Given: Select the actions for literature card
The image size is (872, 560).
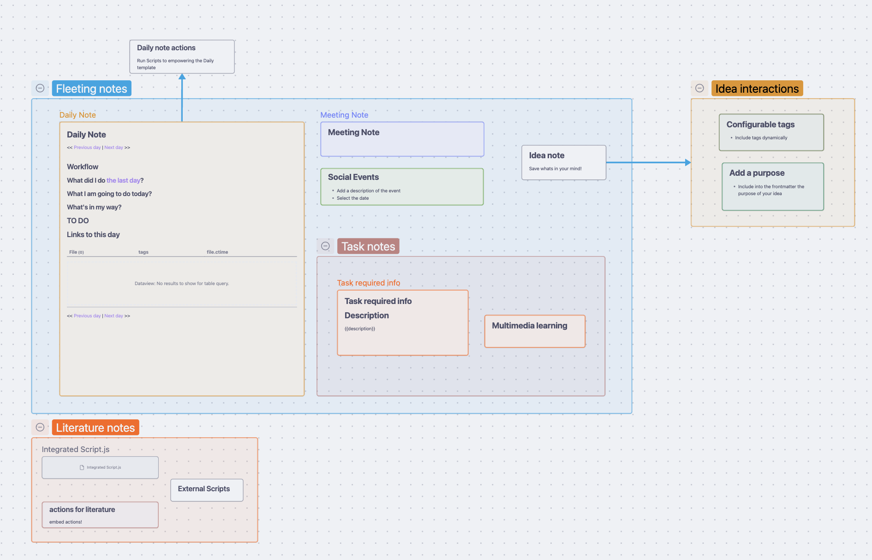Looking at the screenshot, I should point(100,515).
